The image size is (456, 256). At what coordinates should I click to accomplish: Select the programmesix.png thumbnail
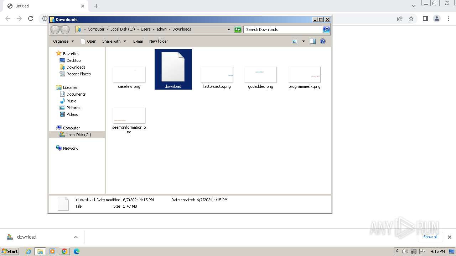(304, 74)
